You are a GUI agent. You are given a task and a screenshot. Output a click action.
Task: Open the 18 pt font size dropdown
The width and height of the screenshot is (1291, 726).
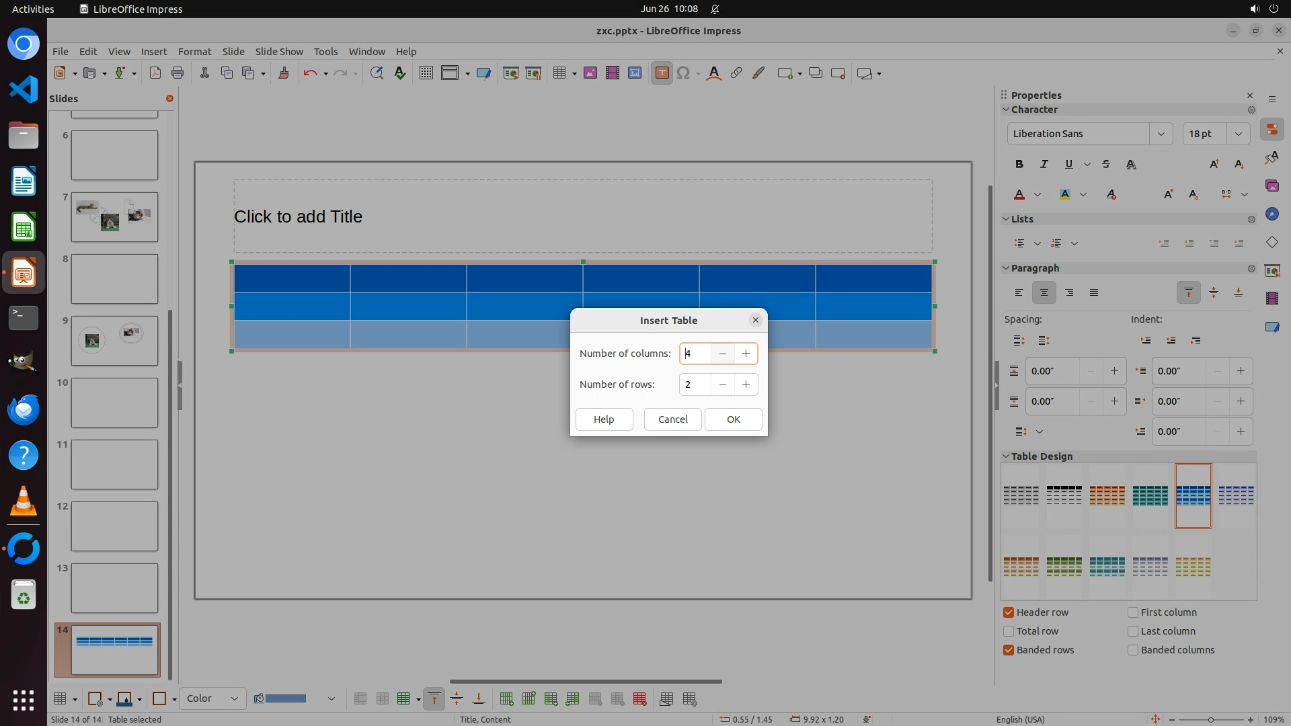[1238, 134]
